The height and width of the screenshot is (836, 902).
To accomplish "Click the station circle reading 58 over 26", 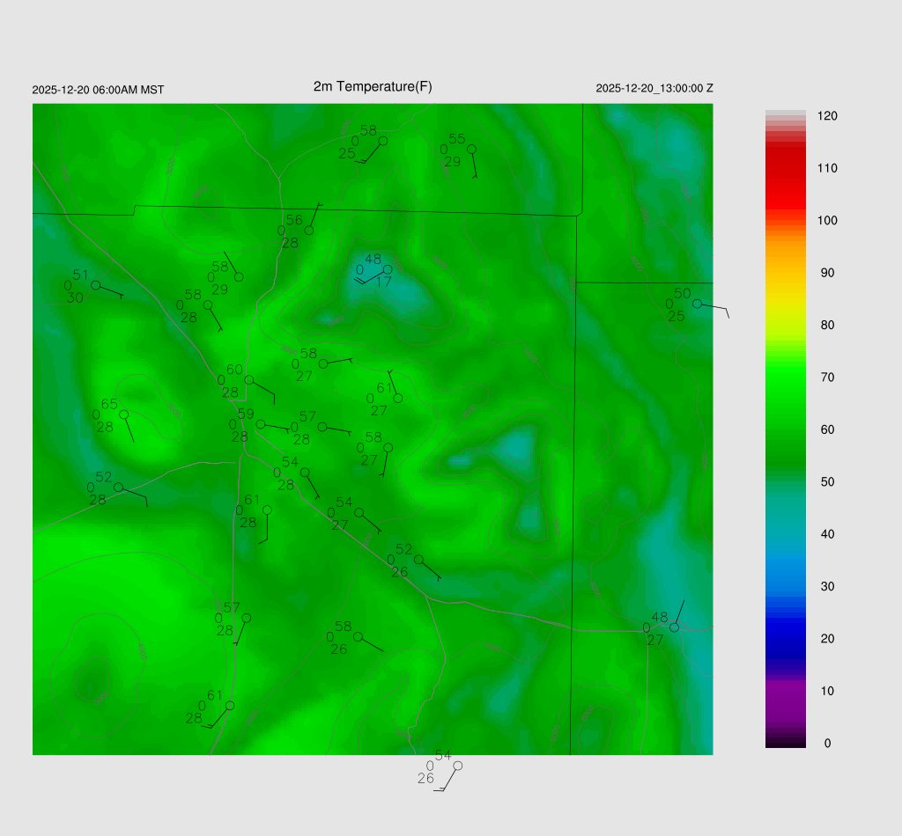I will pos(358,636).
